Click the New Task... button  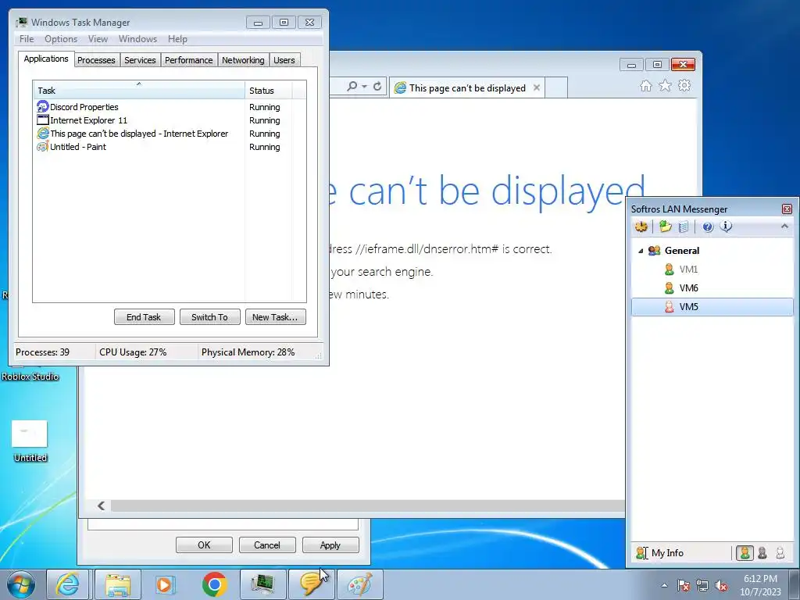click(275, 317)
